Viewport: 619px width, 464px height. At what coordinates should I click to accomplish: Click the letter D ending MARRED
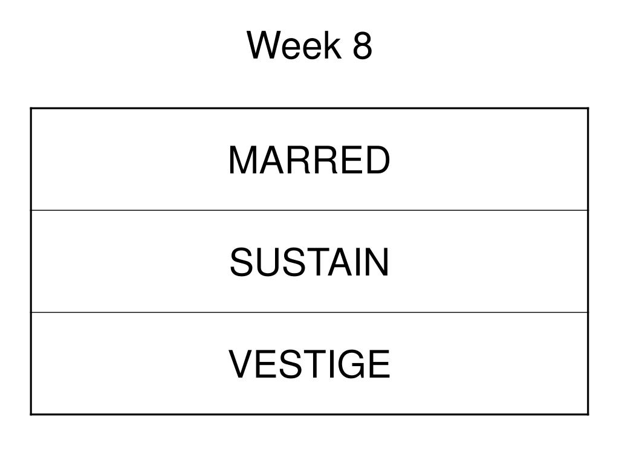coord(377,159)
